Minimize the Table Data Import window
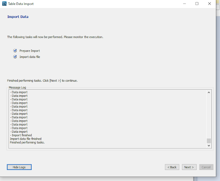Image resolution: width=220 pixels, height=181 pixels. coord(184,4)
